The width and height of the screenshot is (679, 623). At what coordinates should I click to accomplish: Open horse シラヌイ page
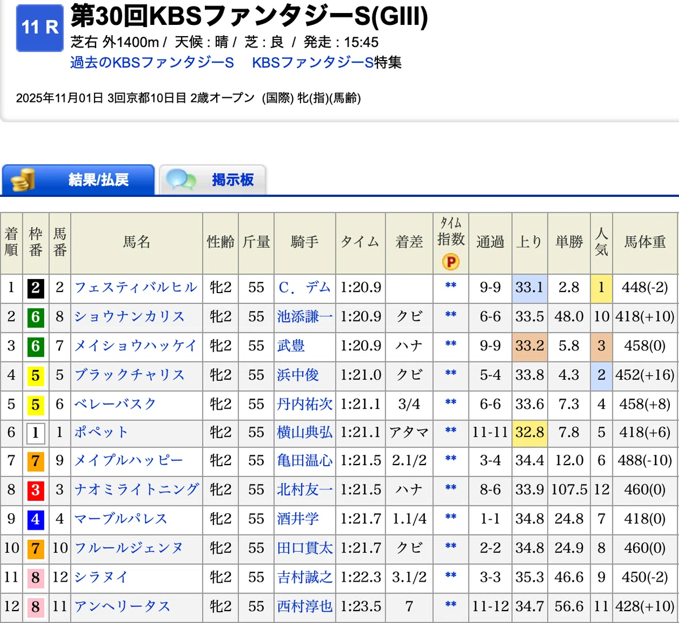101,577
